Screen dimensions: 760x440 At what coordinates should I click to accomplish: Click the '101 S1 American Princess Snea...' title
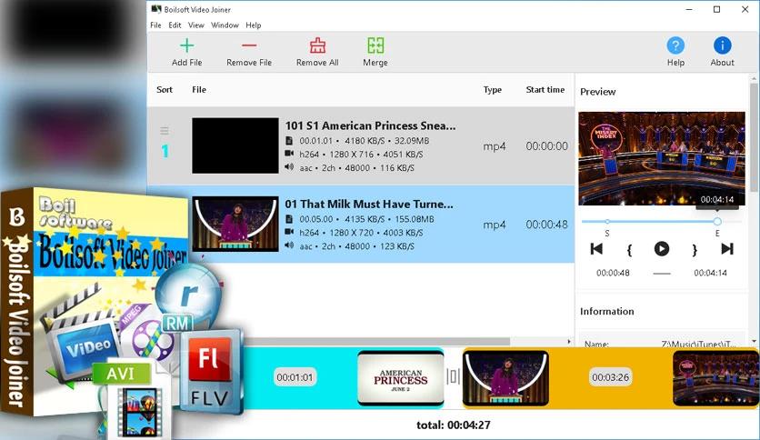[x=370, y=125]
